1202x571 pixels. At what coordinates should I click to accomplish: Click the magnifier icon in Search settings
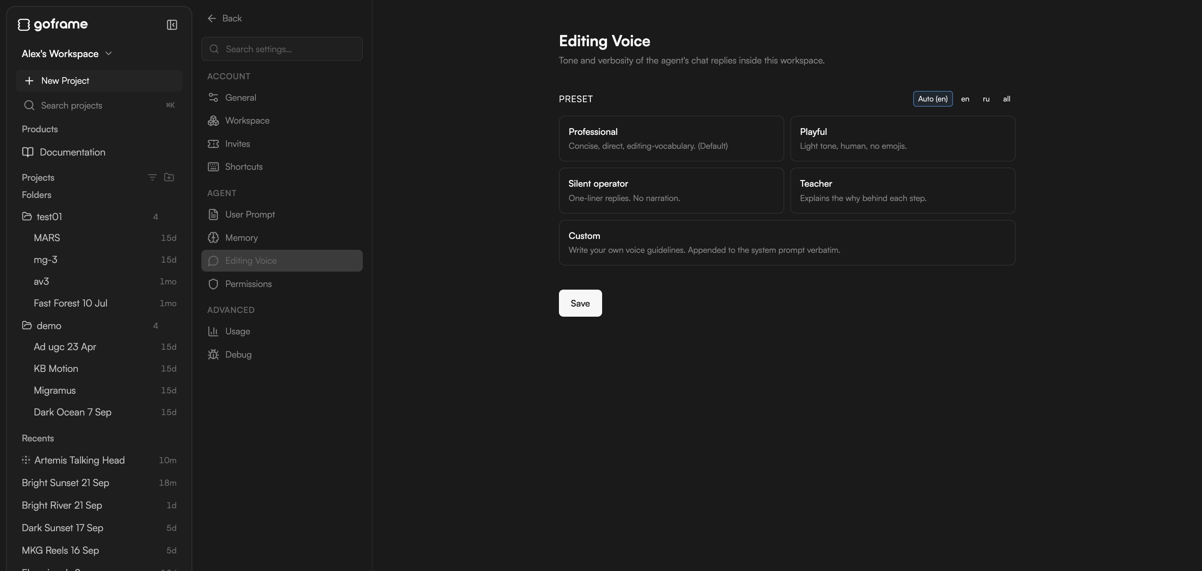pos(214,49)
